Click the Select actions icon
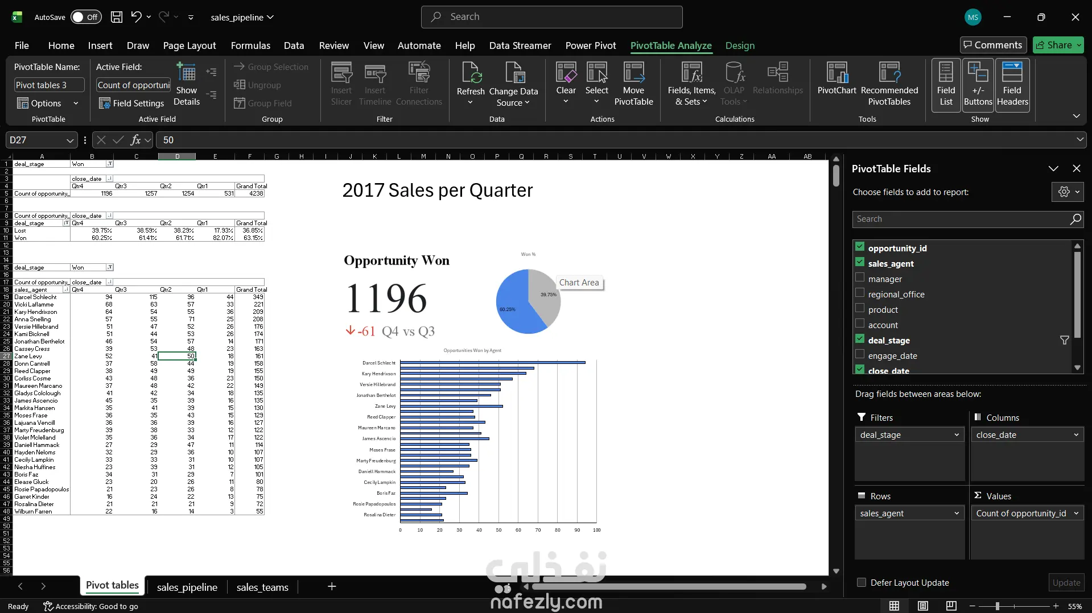The width and height of the screenshot is (1092, 613). click(596, 73)
